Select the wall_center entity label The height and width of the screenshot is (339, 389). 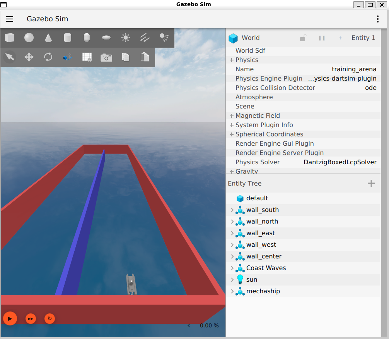(264, 256)
